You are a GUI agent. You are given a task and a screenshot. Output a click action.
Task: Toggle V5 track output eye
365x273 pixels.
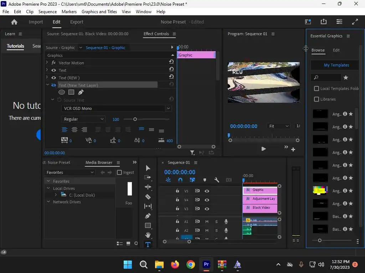207,191
